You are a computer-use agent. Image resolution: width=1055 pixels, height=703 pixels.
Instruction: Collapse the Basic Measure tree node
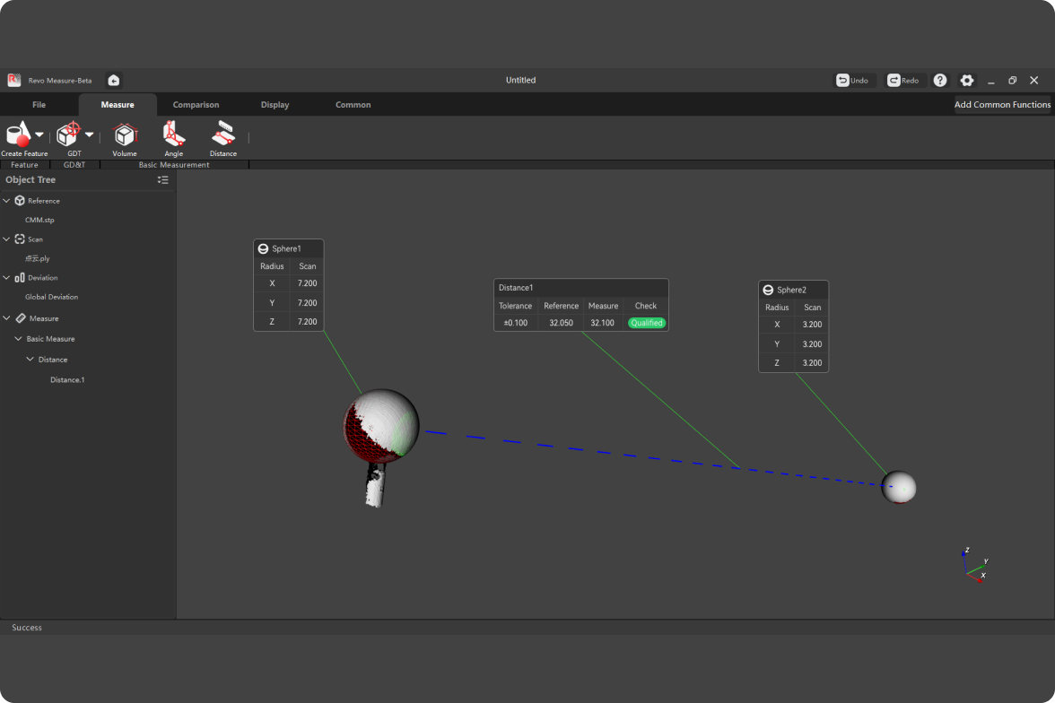[18, 339]
